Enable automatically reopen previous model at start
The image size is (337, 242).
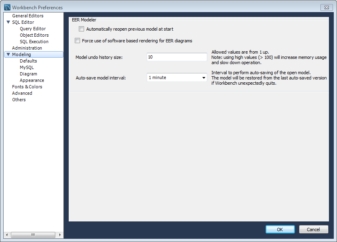click(82, 29)
